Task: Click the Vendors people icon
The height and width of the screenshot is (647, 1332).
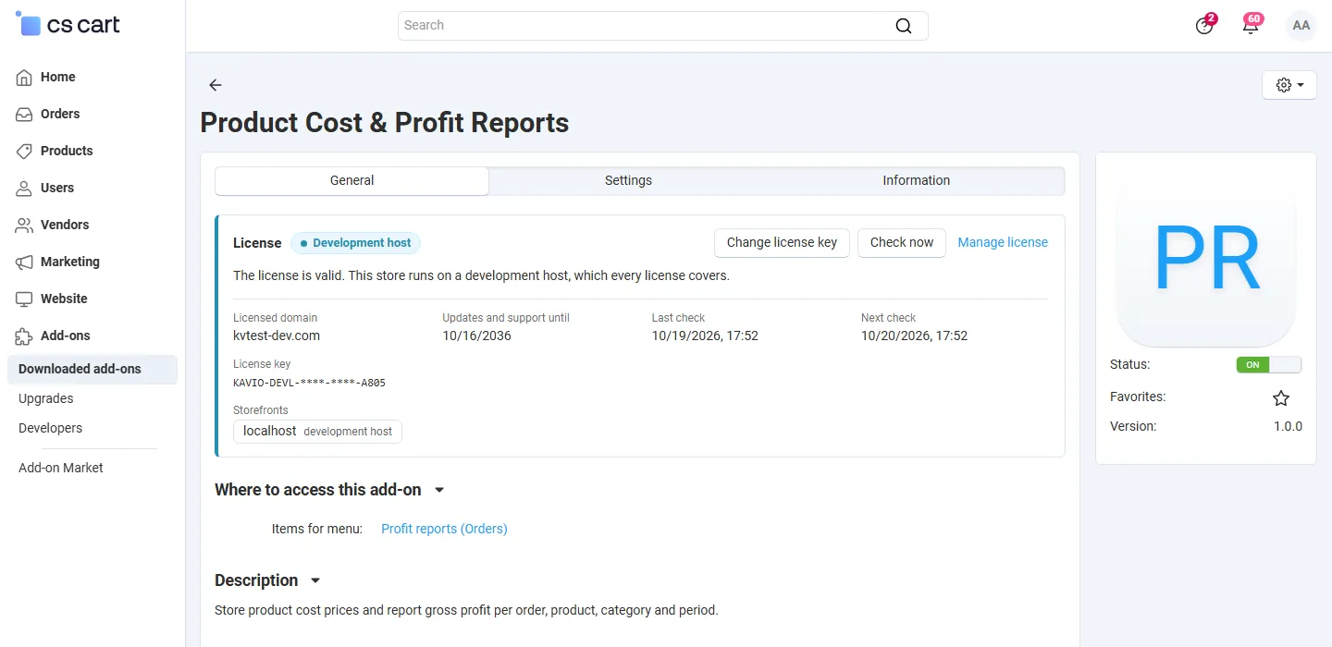Action: tap(25, 226)
